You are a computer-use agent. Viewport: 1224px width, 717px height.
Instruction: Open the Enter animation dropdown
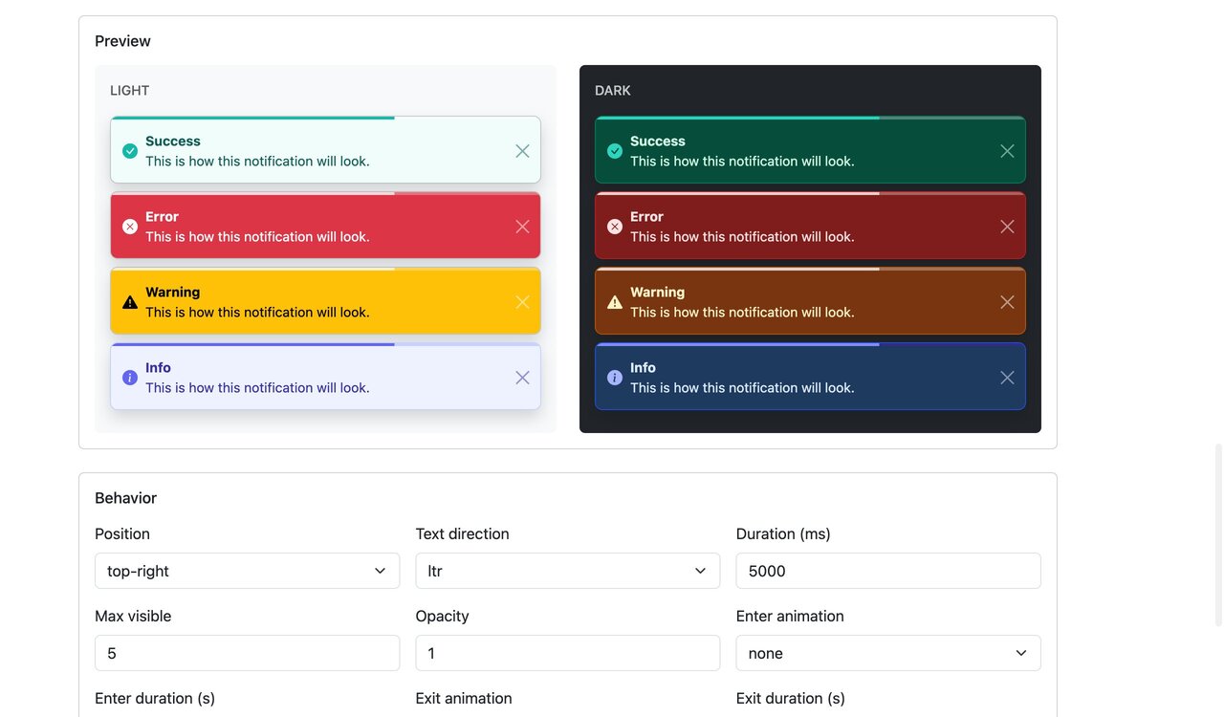pos(888,653)
